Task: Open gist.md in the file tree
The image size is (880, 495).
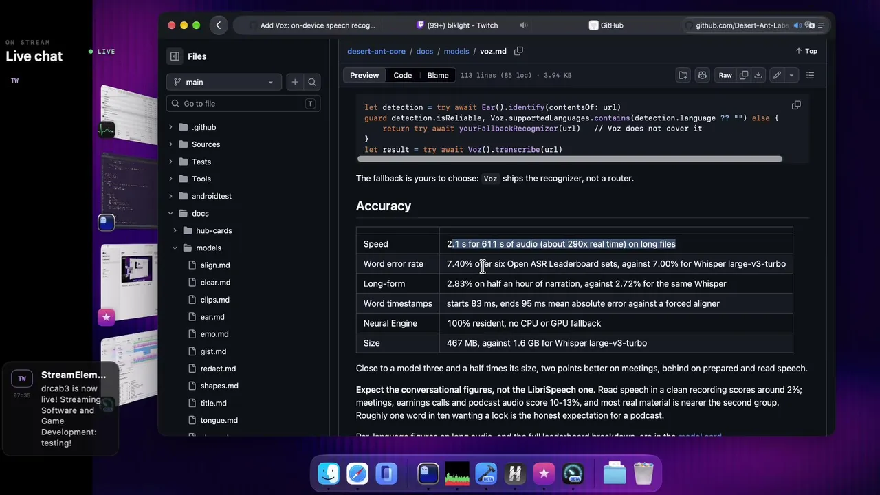Action: pyautogui.click(x=213, y=351)
